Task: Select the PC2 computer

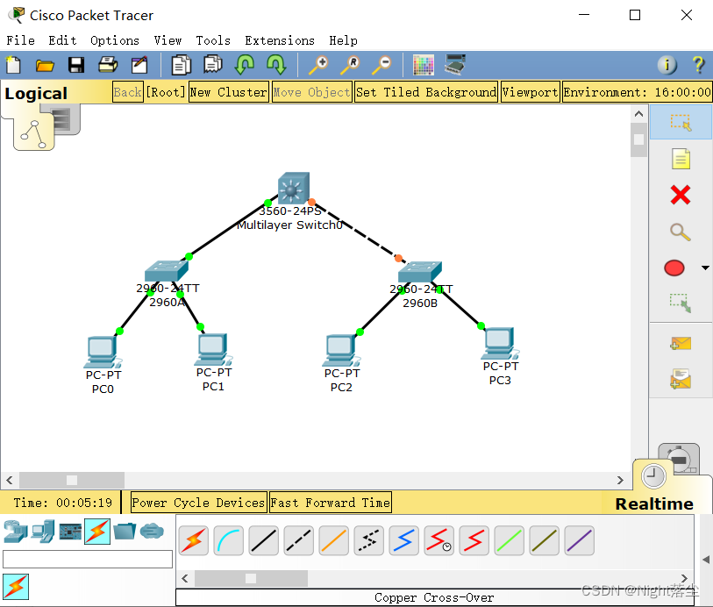Action: pyautogui.click(x=341, y=351)
